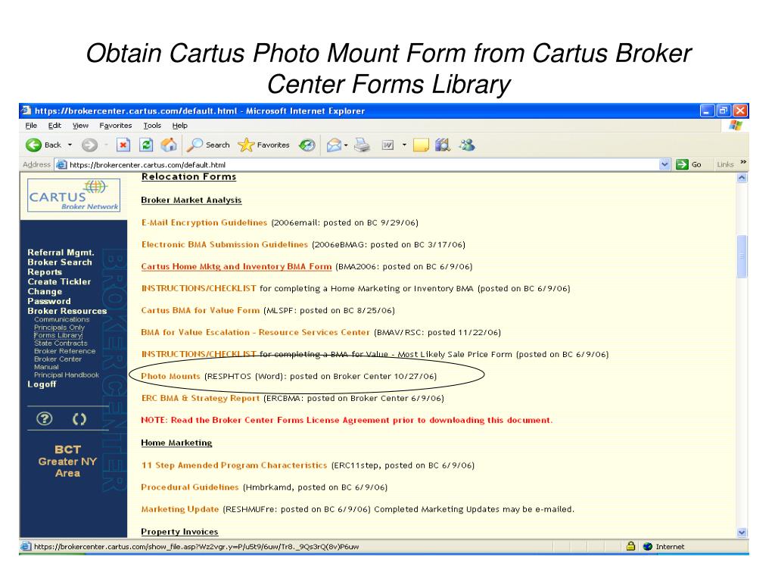Open the Help menu

[x=180, y=126]
